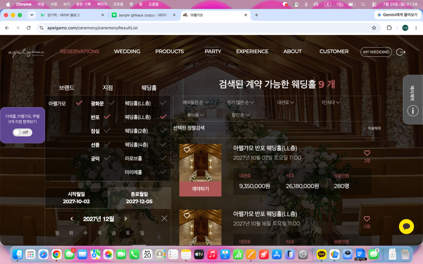Open ABOUT menu
Screen dimensions: 423x264
pos(292,51)
